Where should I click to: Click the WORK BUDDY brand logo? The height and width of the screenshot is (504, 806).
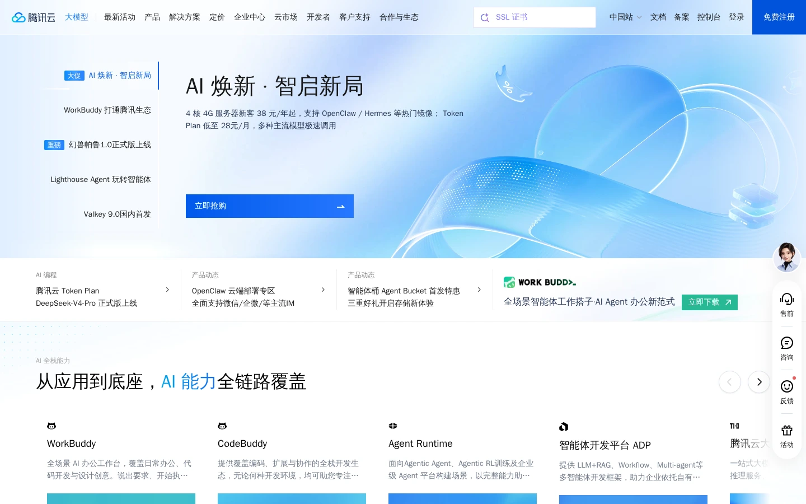coord(540,282)
